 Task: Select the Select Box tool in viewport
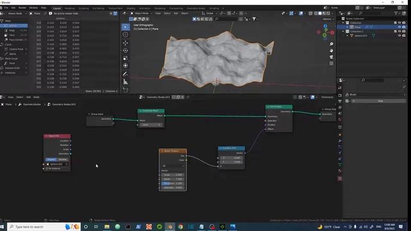pos(126,27)
